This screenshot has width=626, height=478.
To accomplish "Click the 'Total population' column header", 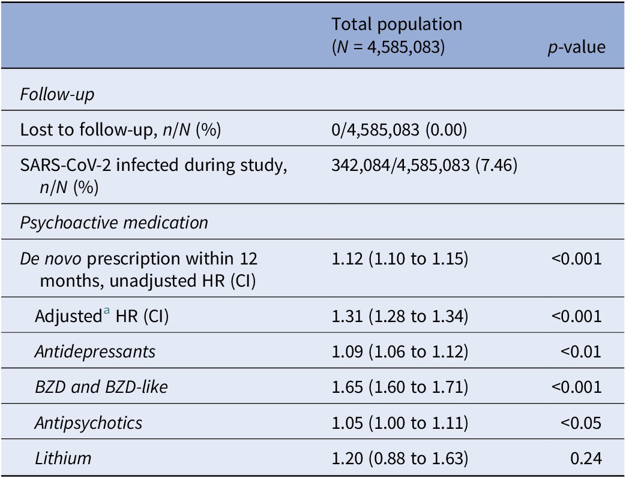I will pyautogui.click(x=397, y=24).
